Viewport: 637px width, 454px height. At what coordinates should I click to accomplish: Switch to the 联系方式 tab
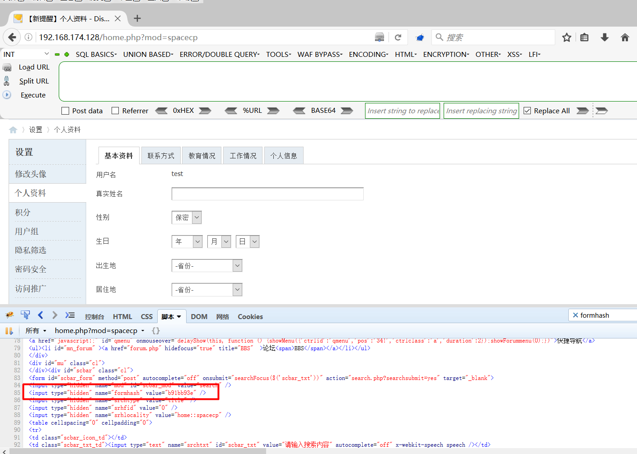click(161, 156)
